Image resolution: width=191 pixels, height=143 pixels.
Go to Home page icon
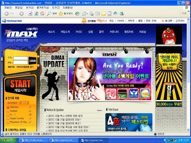pyautogui.click(x=42, y=13)
